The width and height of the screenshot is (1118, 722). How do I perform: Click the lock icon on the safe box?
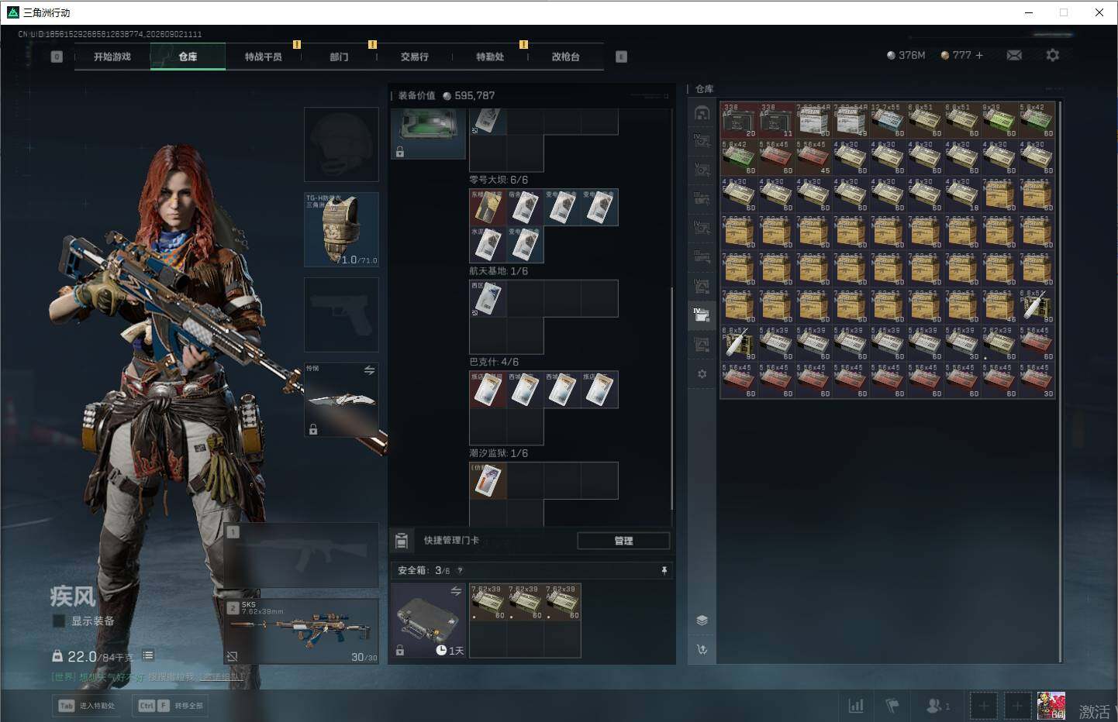pos(400,651)
